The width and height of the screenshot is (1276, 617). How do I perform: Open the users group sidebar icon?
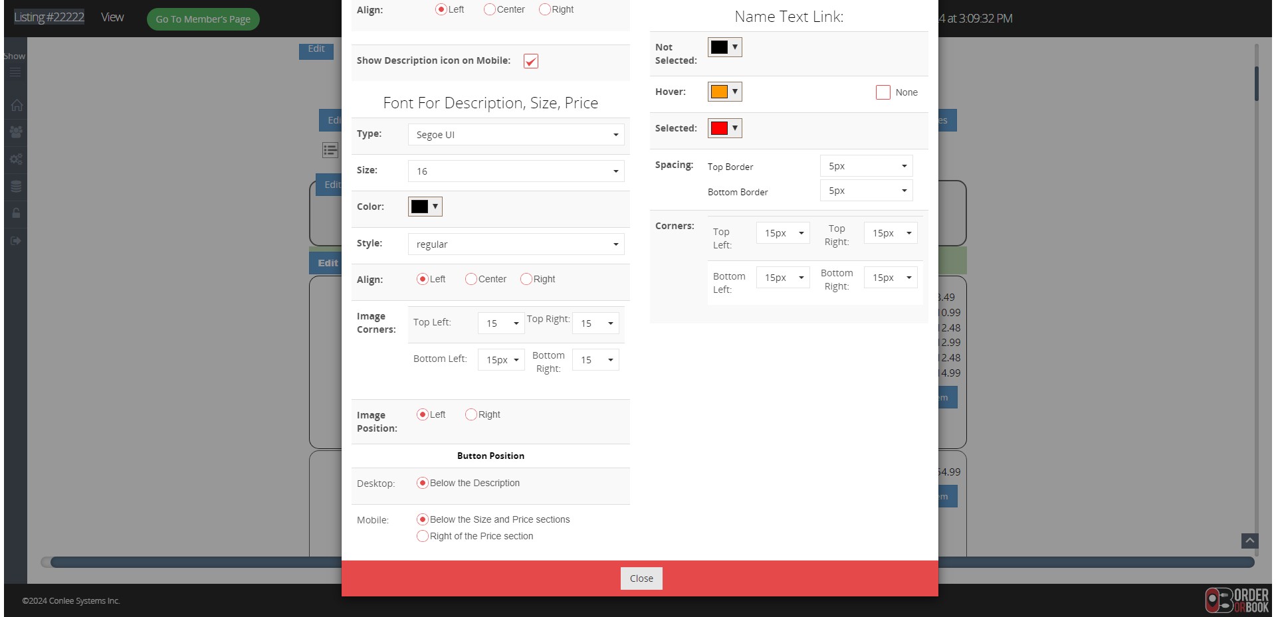pyautogui.click(x=16, y=132)
